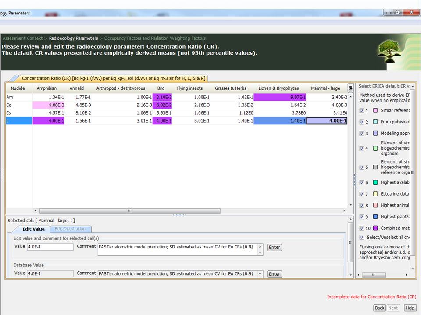Click Annelid column header
421x315 pixels.
click(76, 88)
